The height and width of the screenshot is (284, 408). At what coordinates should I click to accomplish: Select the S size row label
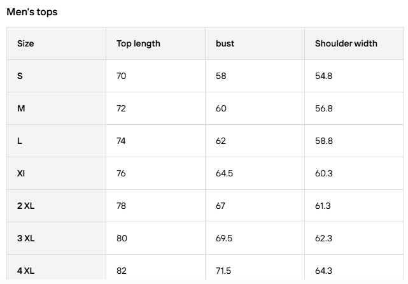20,76
